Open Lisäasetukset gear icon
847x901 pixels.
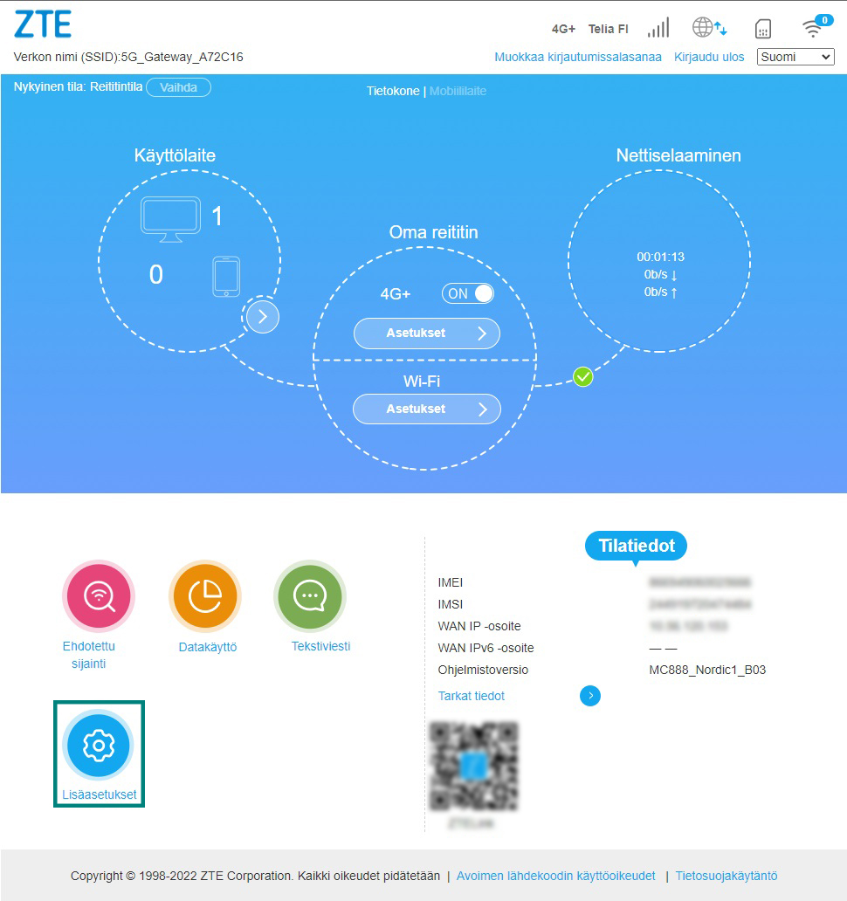[x=99, y=746]
